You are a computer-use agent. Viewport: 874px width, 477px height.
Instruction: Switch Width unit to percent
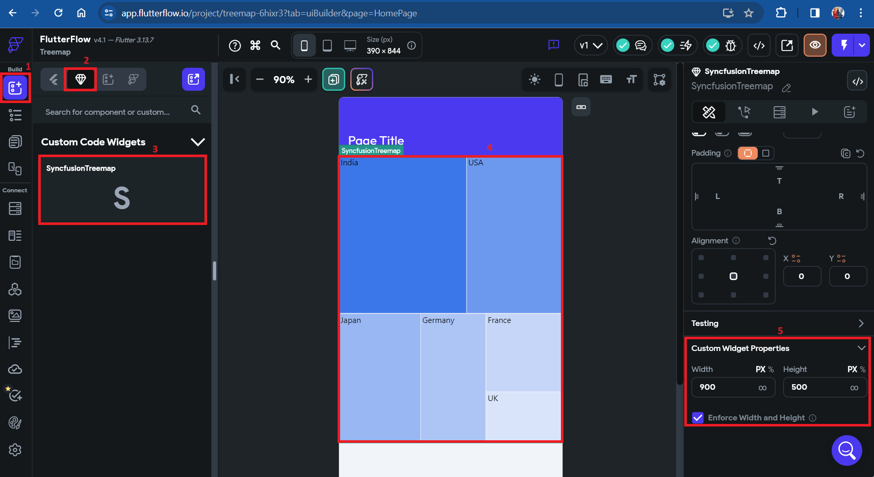771,369
